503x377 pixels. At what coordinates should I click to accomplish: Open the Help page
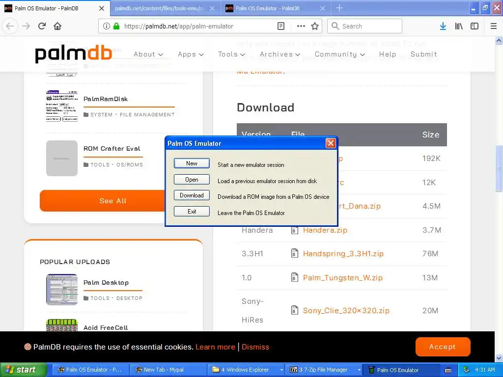point(388,54)
